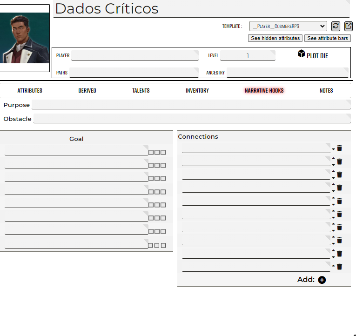
Task: Click the last Connections text field
Action: point(256,267)
